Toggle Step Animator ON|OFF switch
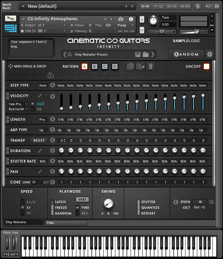The height and width of the screenshot is (259, 223). (x=206, y=66)
